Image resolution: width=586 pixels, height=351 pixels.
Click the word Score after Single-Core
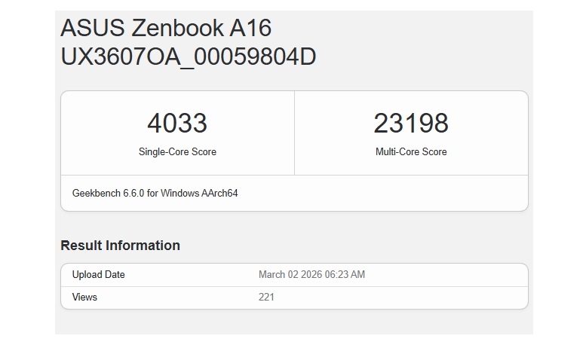click(203, 152)
